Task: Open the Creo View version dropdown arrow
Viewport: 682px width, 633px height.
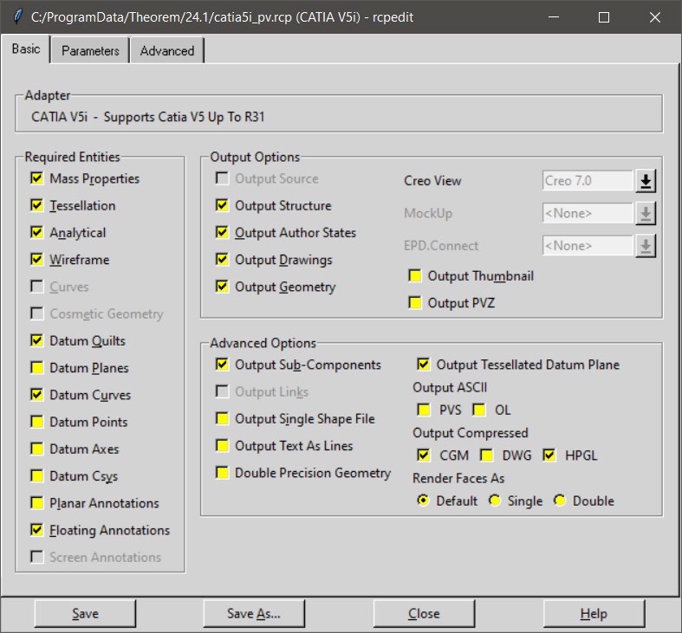Action: point(646,181)
